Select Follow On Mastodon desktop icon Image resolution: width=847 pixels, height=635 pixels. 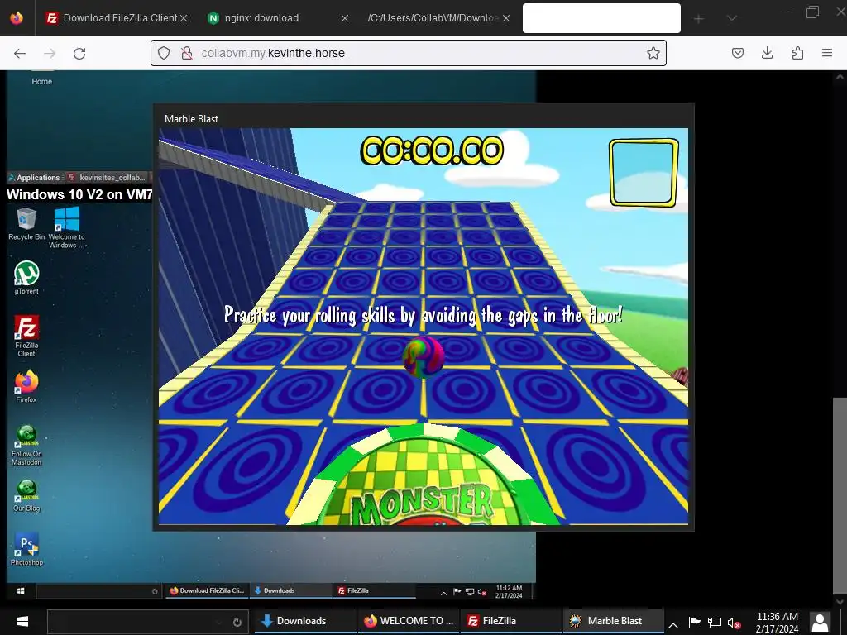tap(26, 446)
